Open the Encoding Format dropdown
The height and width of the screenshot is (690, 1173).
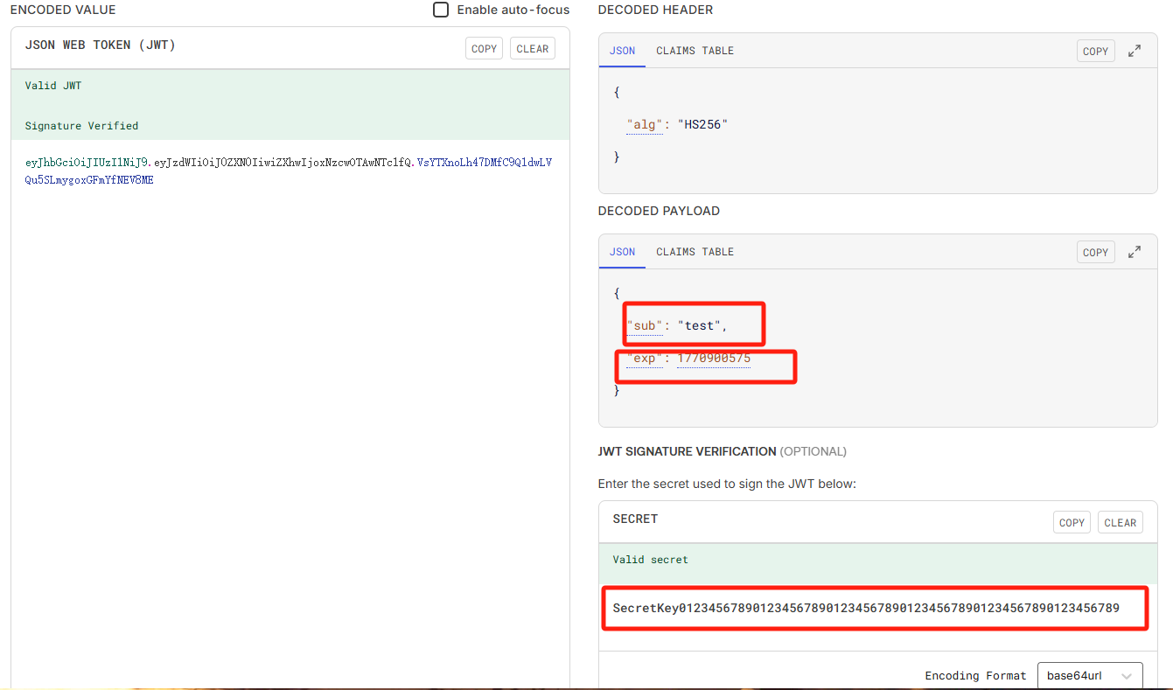pyautogui.click(x=1089, y=675)
